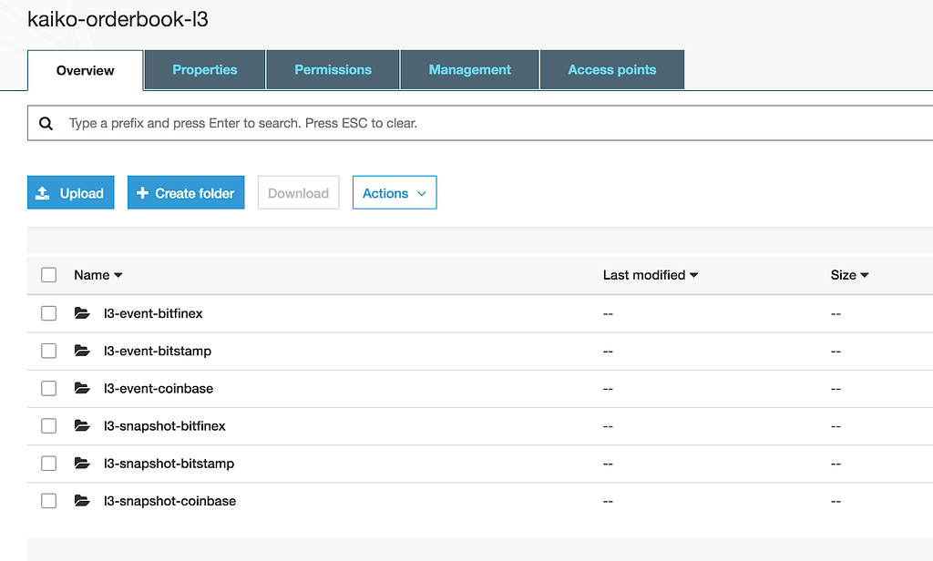Open the l3-event-bitfinex folder link
This screenshot has width=933, height=561.
click(x=153, y=313)
